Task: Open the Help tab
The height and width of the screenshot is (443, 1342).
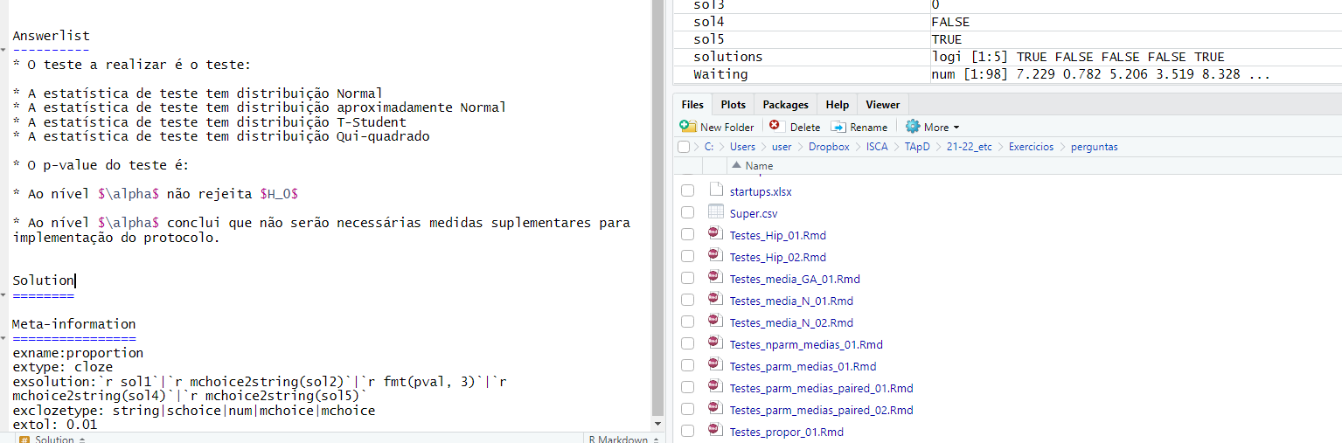Action: point(837,104)
